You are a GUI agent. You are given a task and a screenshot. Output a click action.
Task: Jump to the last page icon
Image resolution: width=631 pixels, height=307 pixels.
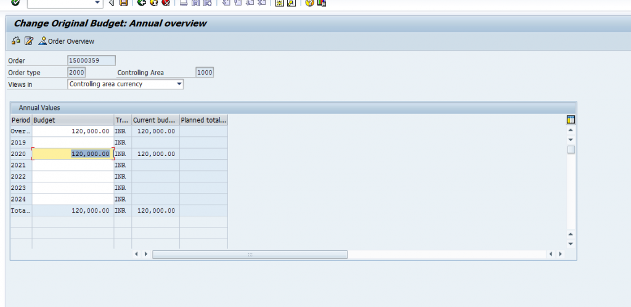[262, 2]
